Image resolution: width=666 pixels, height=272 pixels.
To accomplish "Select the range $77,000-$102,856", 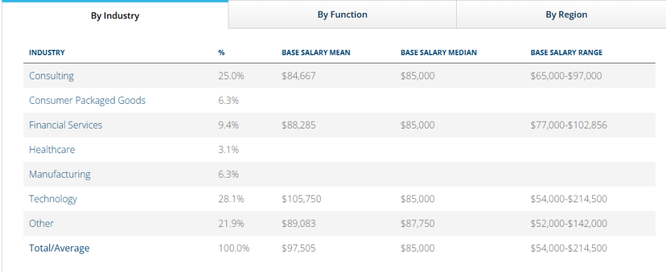I will 569,125.
